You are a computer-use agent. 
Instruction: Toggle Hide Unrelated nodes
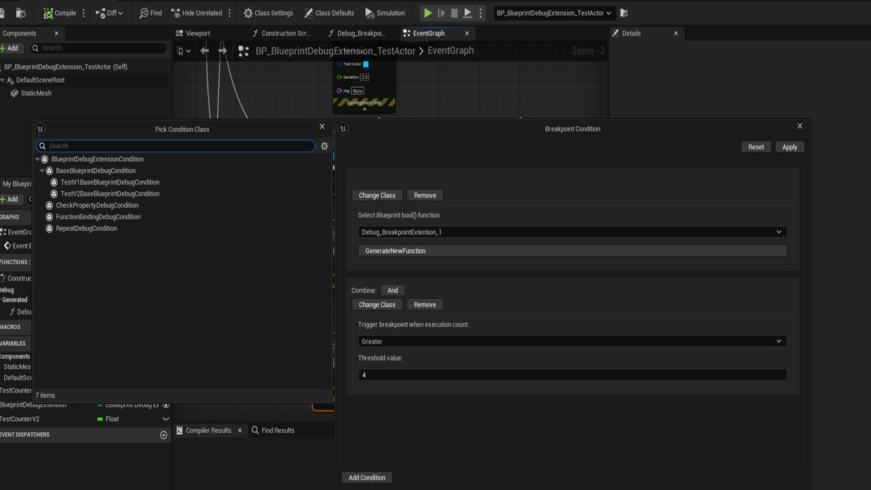pos(197,13)
